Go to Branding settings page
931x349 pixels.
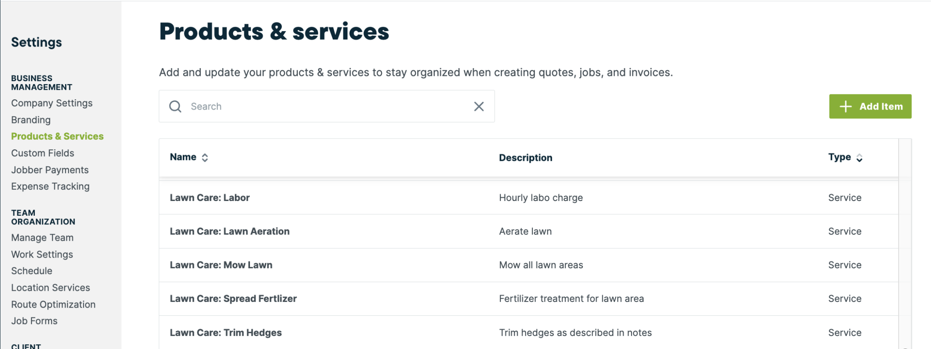coord(31,120)
